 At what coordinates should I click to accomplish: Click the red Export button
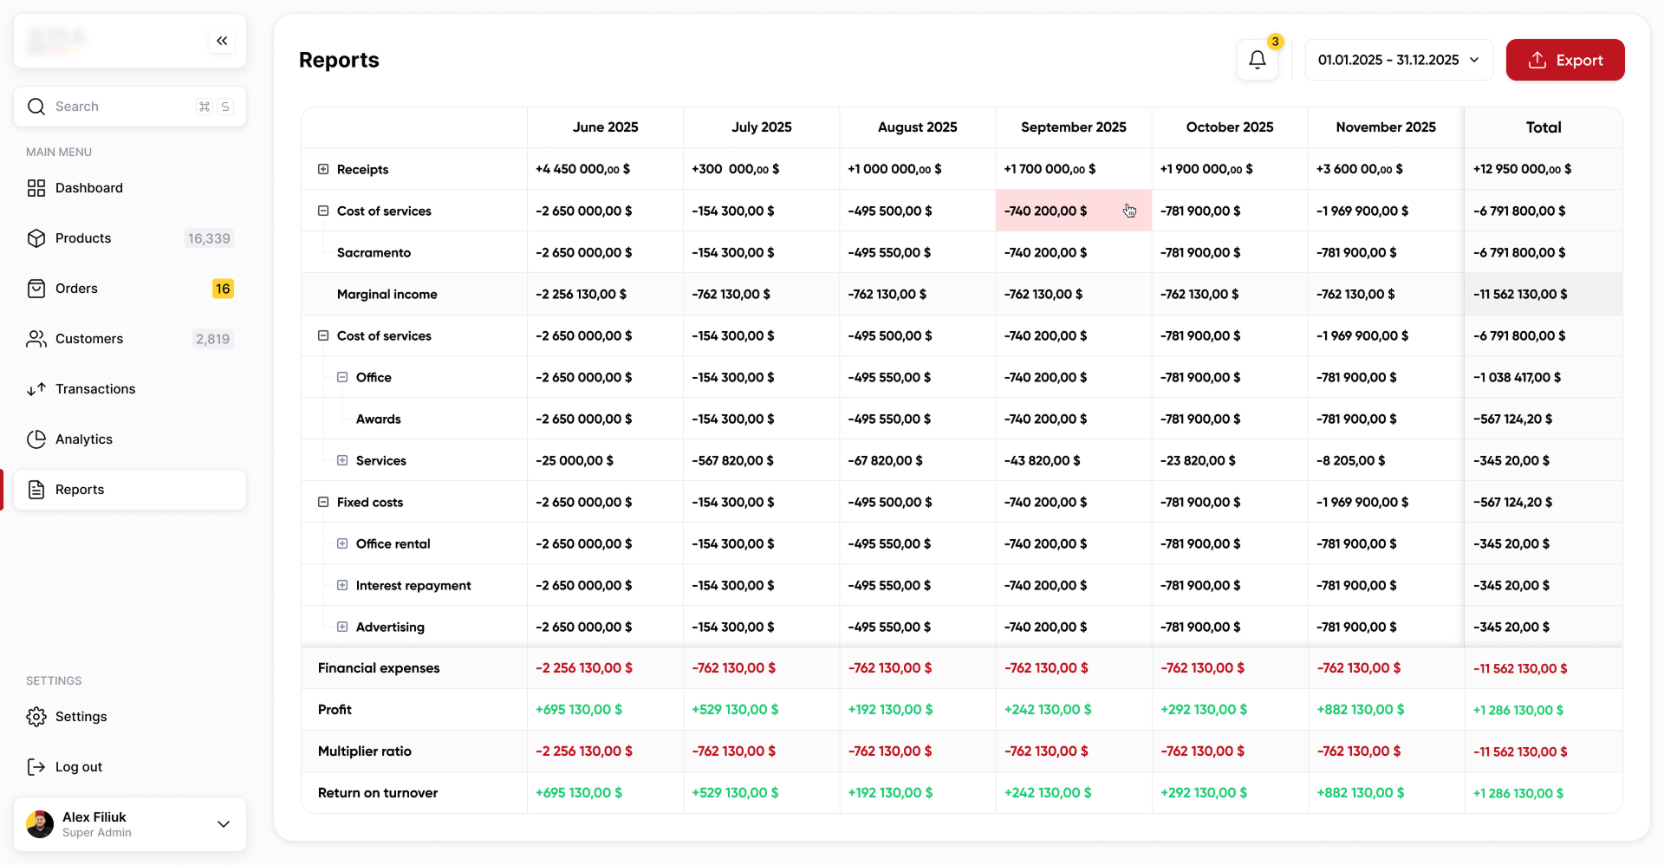(x=1564, y=60)
